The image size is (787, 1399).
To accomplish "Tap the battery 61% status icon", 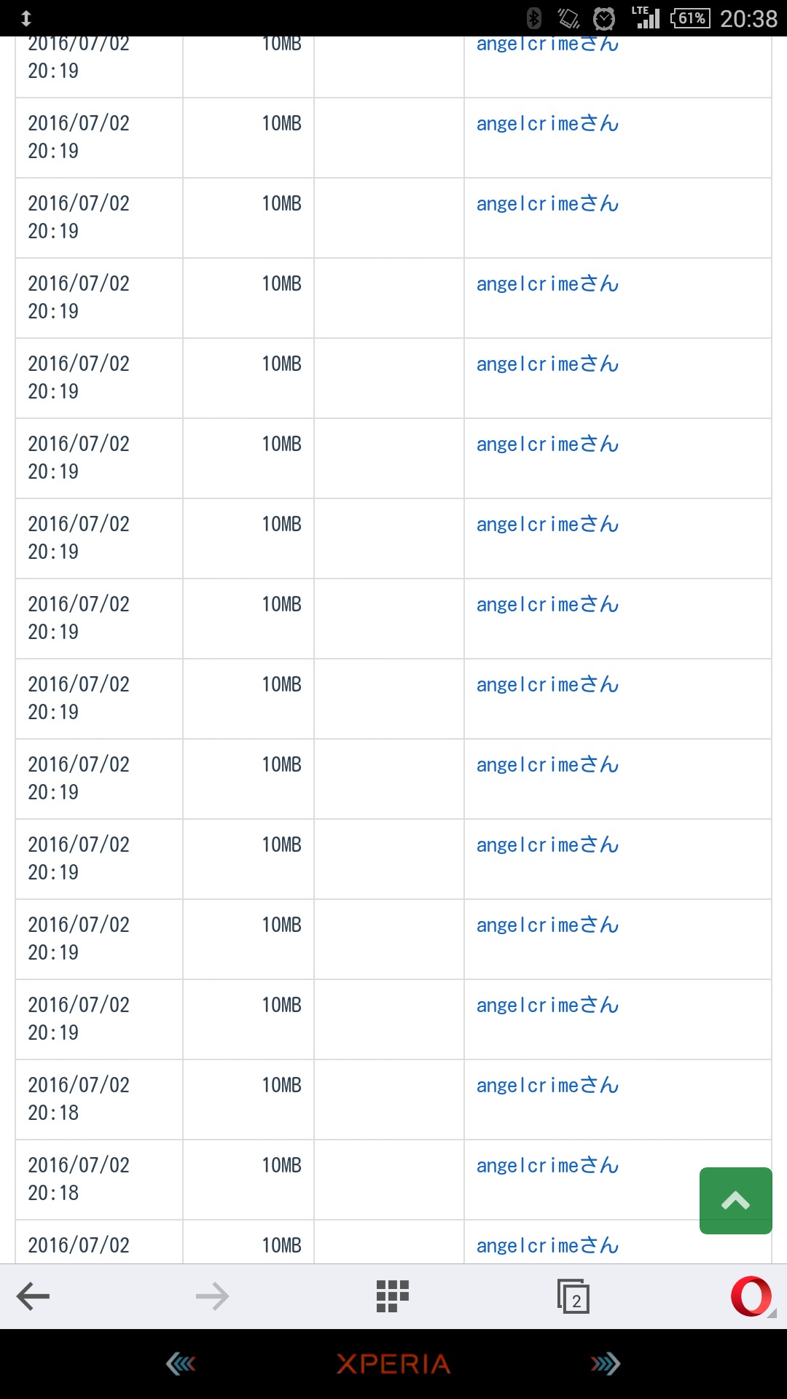I will click(x=690, y=18).
